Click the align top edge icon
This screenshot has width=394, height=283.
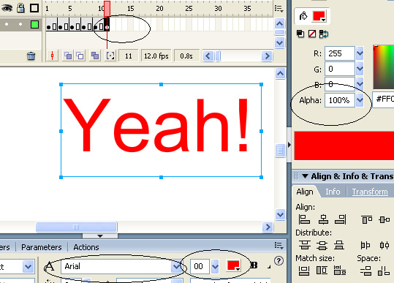click(x=367, y=219)
